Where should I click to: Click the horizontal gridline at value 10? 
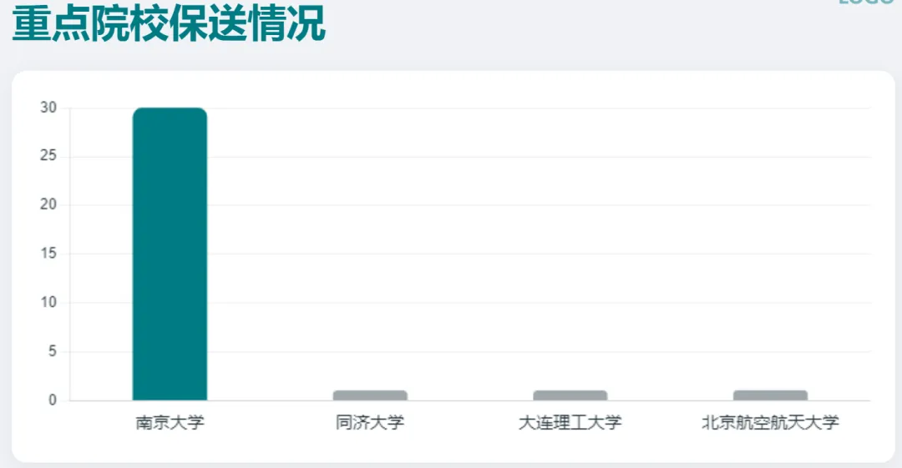pos(470,303)
